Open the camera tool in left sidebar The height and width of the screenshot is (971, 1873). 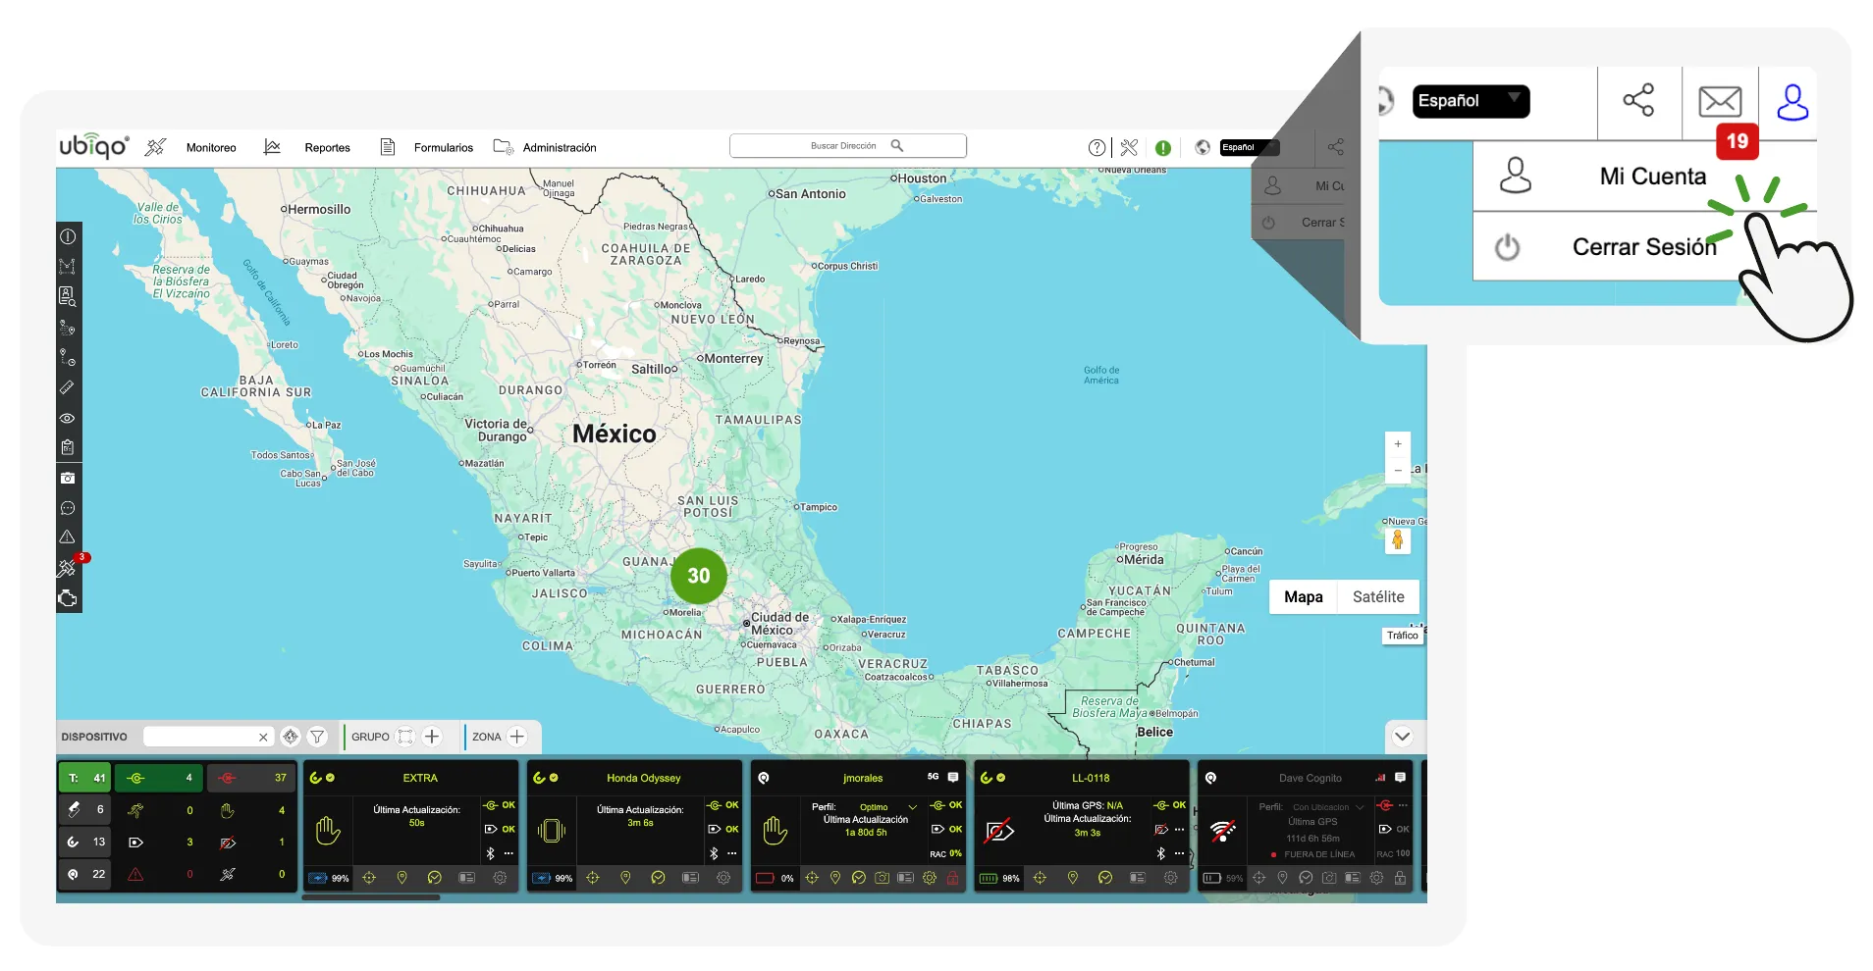(x=68, y=478)
